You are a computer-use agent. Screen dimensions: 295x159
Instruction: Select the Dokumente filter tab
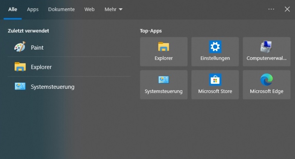61,9
